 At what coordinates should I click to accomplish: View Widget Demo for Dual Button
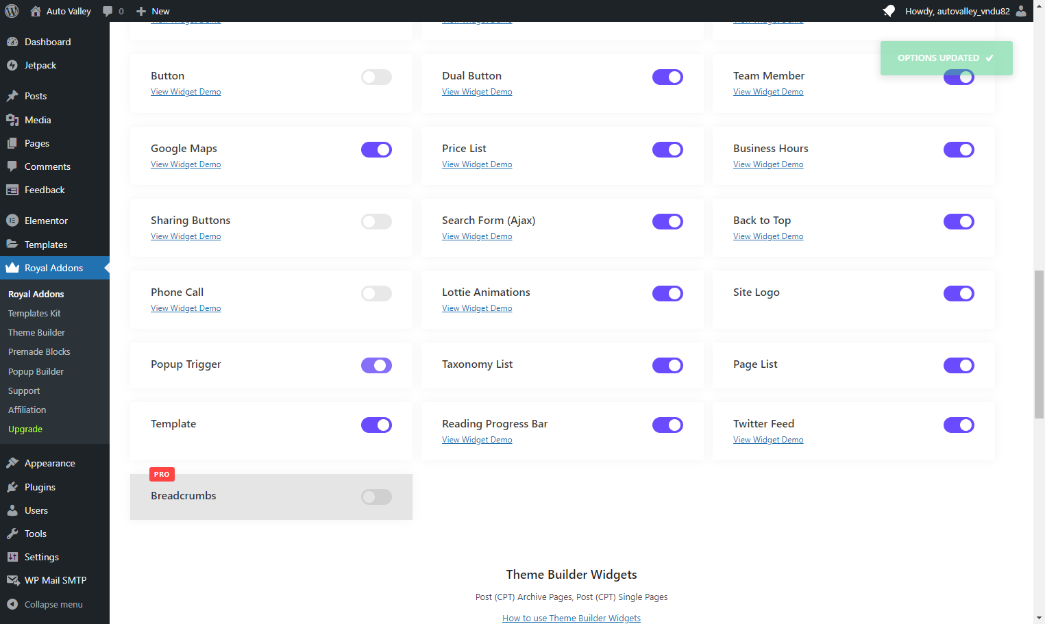point(477,92)
